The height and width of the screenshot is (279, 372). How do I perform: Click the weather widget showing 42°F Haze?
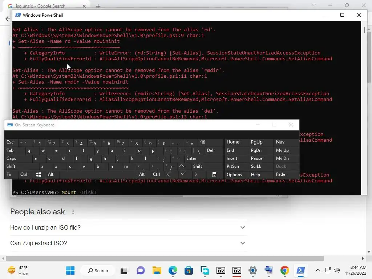pyautogui.click(x=18, y=270)
